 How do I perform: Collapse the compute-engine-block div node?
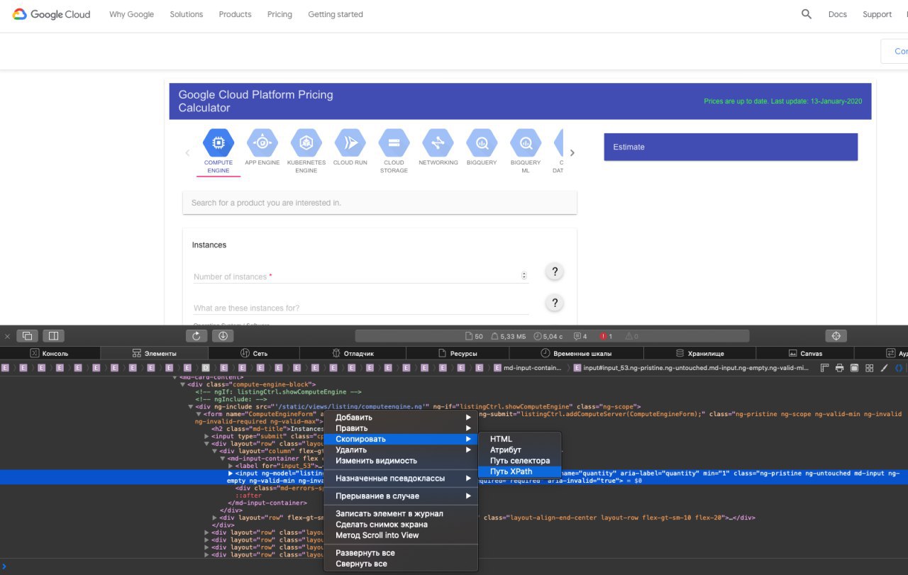[x=182, y=384]
